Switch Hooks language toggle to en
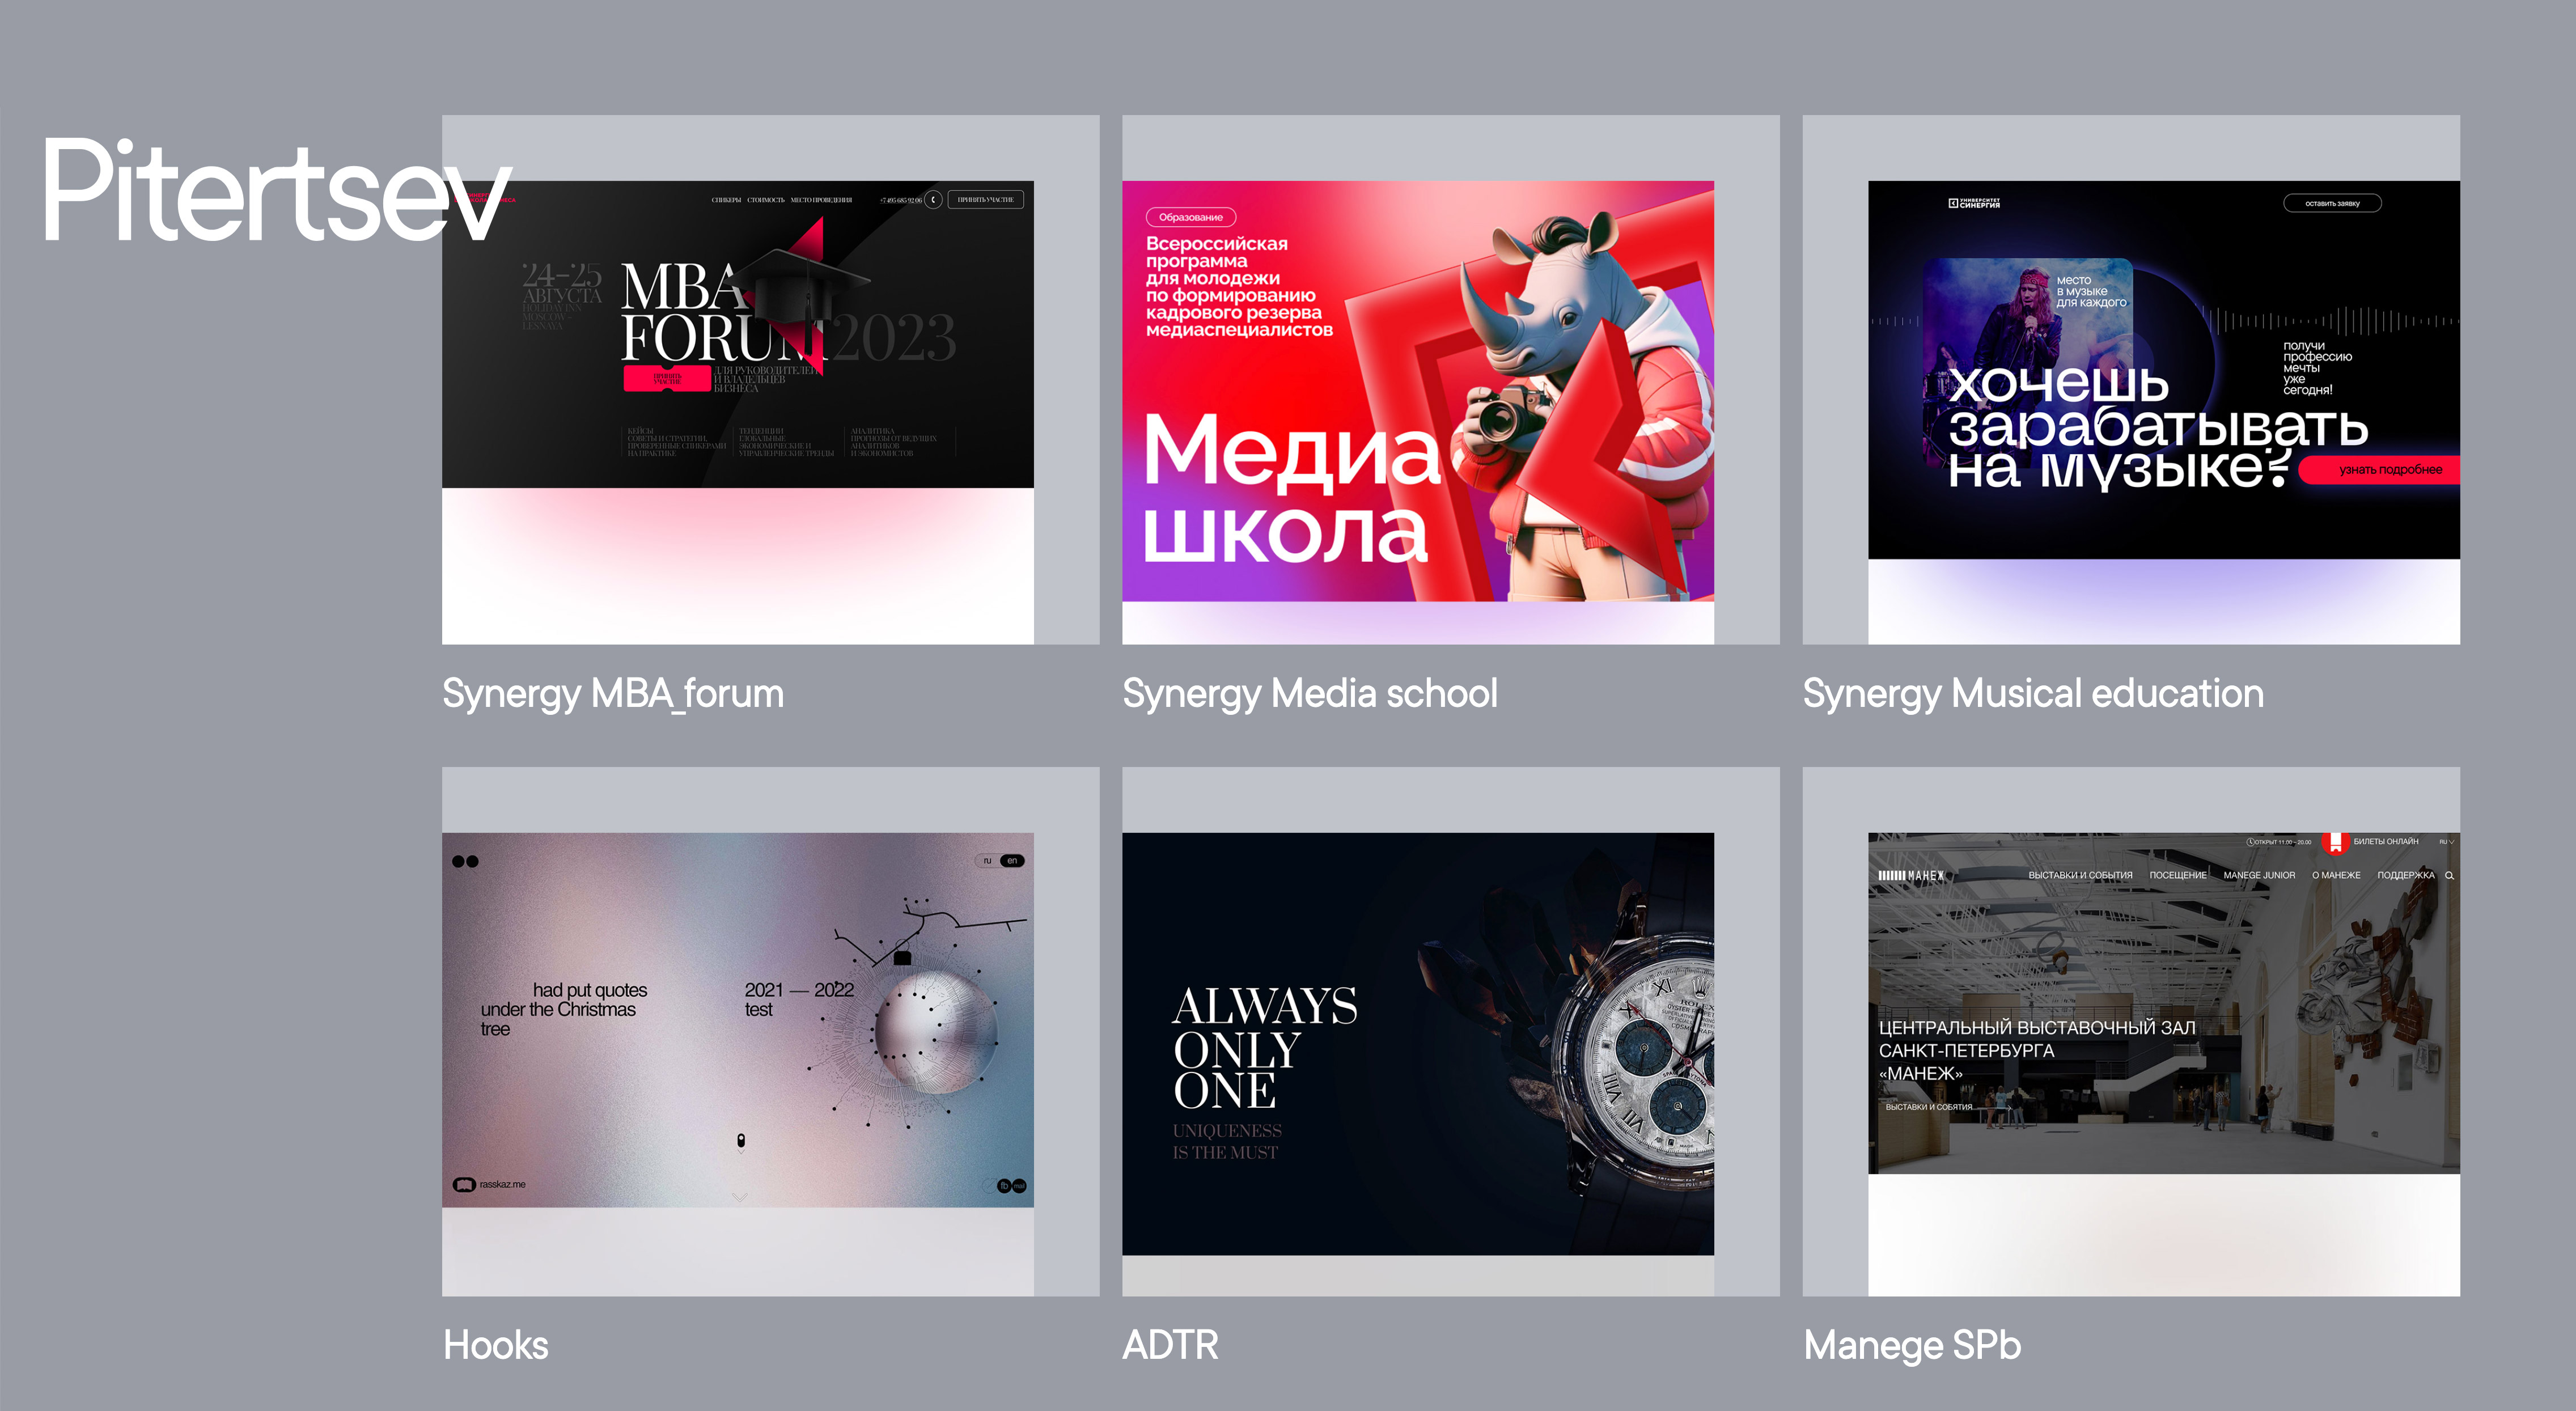The width and height of the screenshot is (2576, 1411). pyautogui.click(x=1012, y=860)
